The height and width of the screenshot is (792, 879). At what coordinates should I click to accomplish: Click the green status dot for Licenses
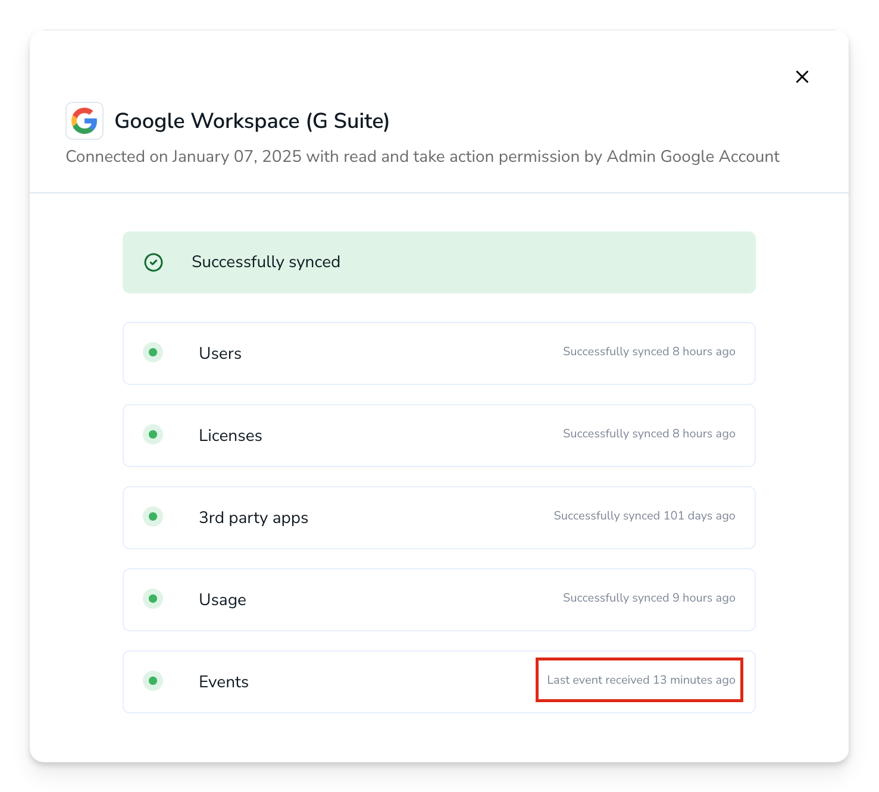tap(153, 435)
